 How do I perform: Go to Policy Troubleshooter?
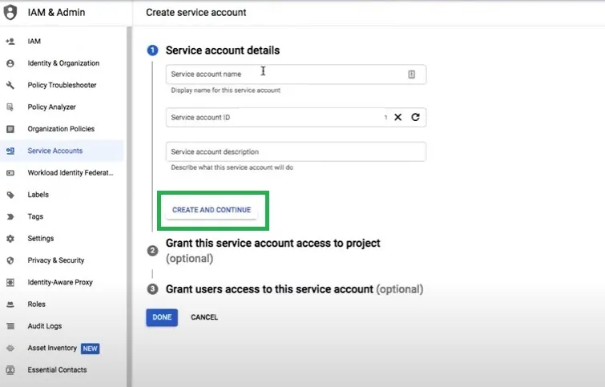tap(62, 85)
